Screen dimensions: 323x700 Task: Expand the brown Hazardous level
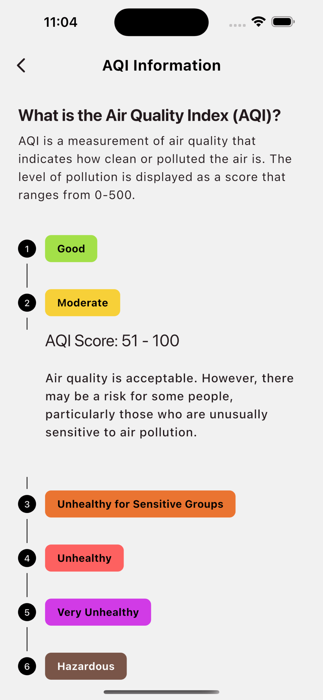[x=86, y=666]
